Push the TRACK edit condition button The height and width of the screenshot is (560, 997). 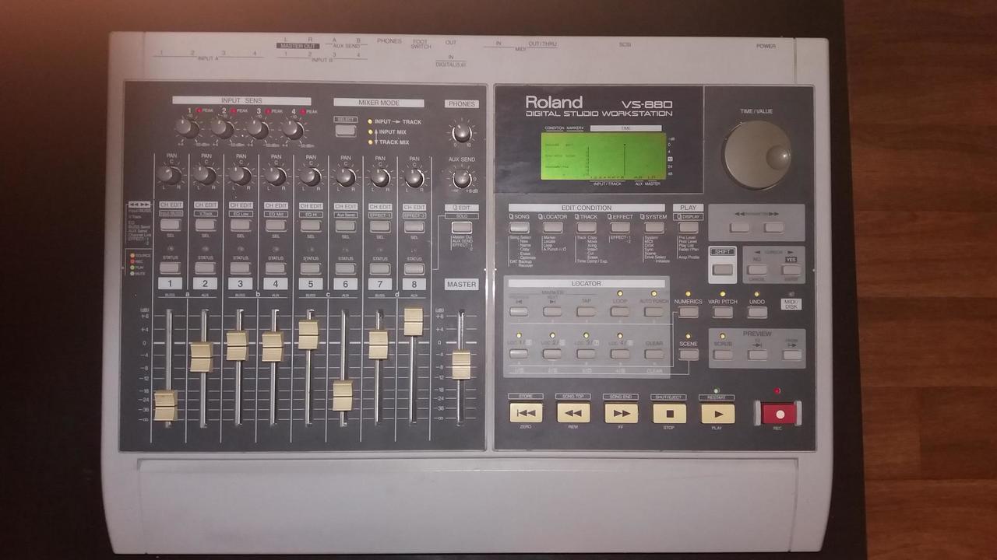[587, 228]
